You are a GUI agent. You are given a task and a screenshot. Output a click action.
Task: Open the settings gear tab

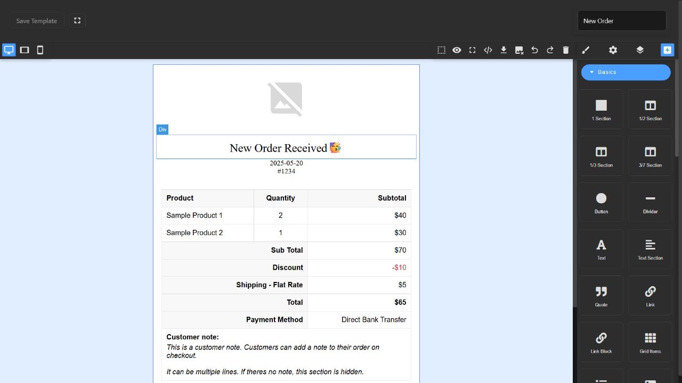pyautogui.click(x=613, y=50)
